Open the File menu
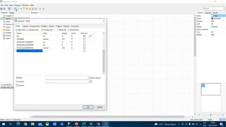 pyautogui.click(x=2, y=5)
